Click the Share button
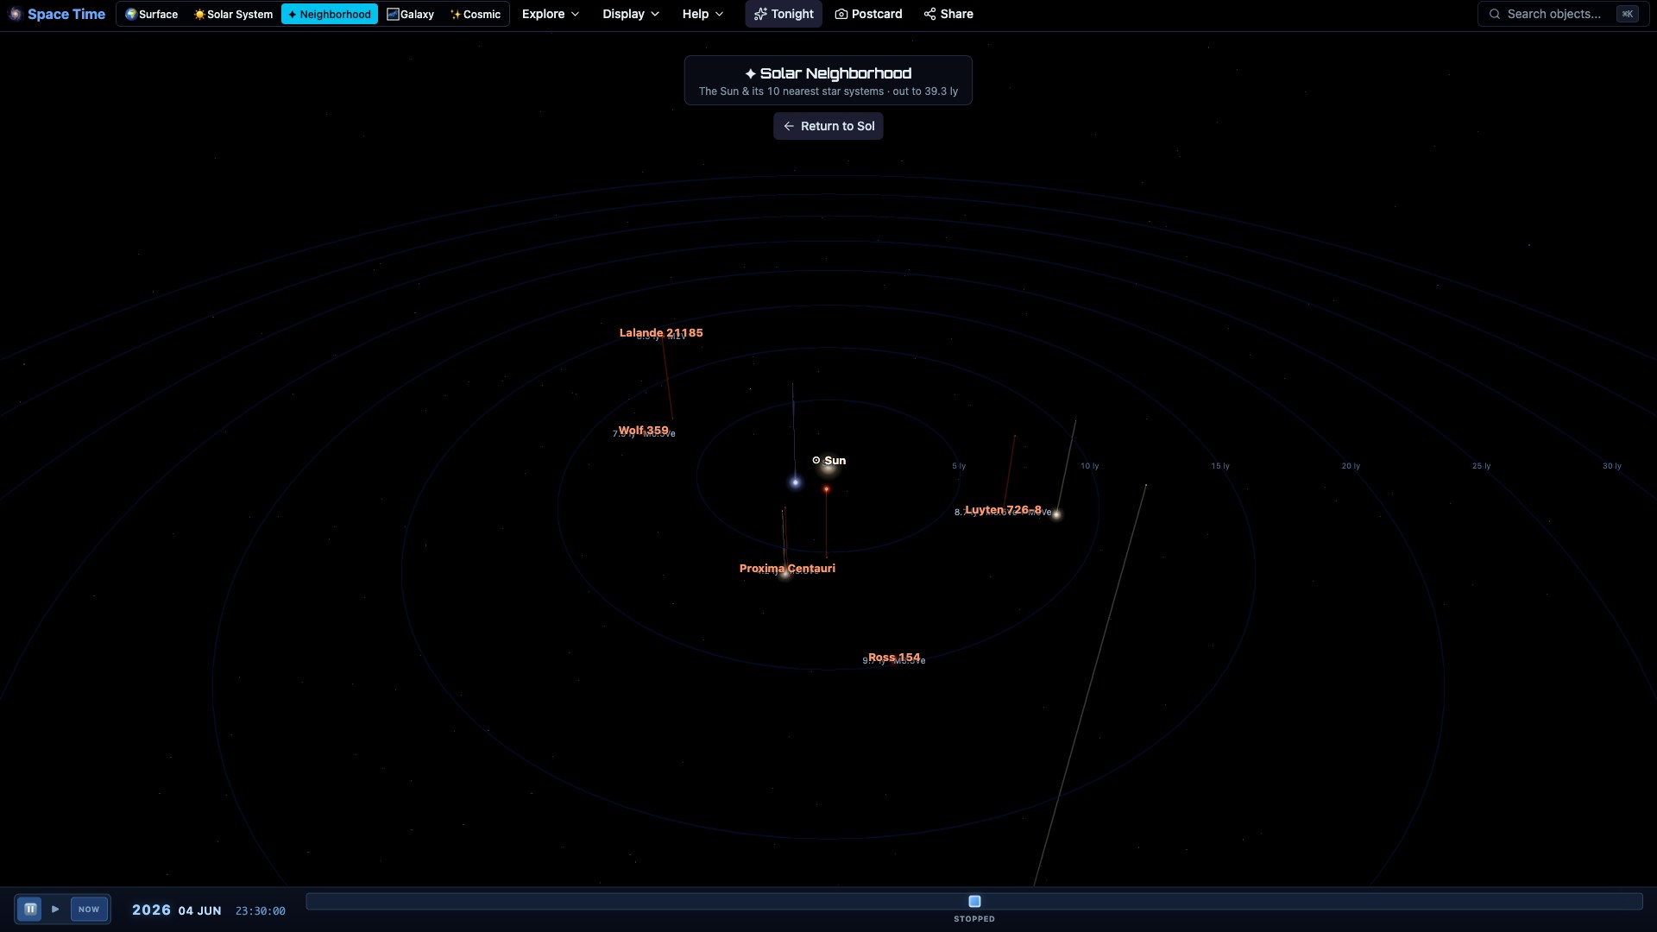 click(x=948, y=14)
